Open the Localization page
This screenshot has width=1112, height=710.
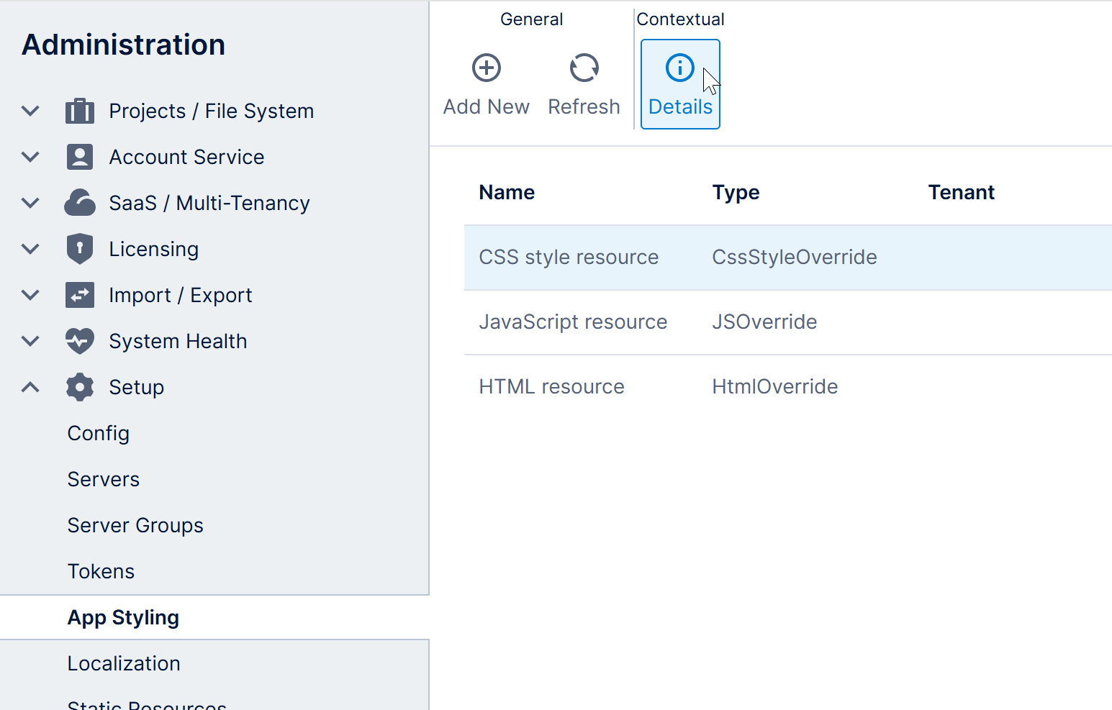coord(123,663)
